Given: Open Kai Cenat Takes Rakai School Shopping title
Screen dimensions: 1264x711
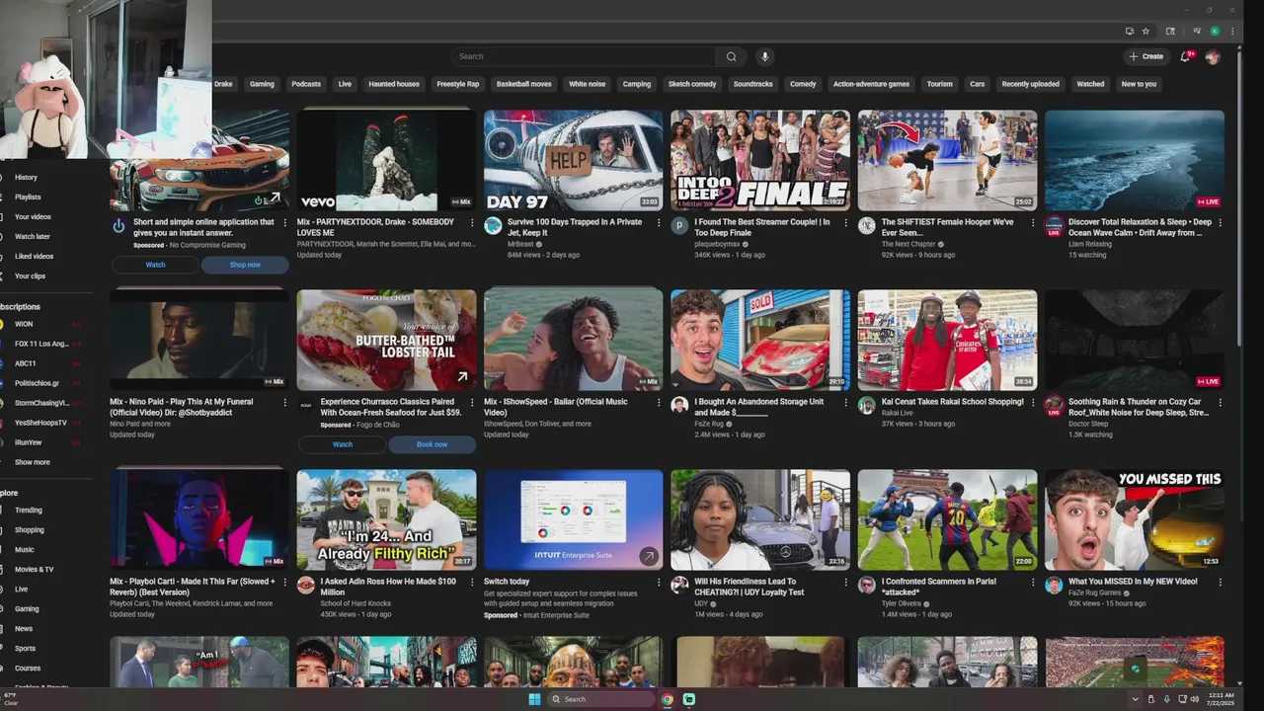Looking at the screenshot, I should (953, 402).
